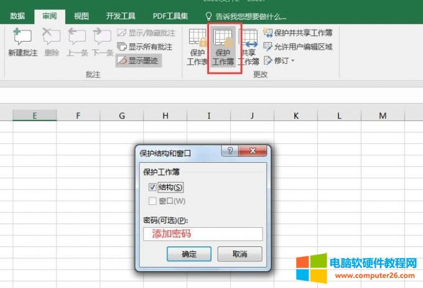This screenshot has height=288, width=423.
Task: Toggle the 显示墨迹 (Show Ink) button
Action: (x=139, y=60)
